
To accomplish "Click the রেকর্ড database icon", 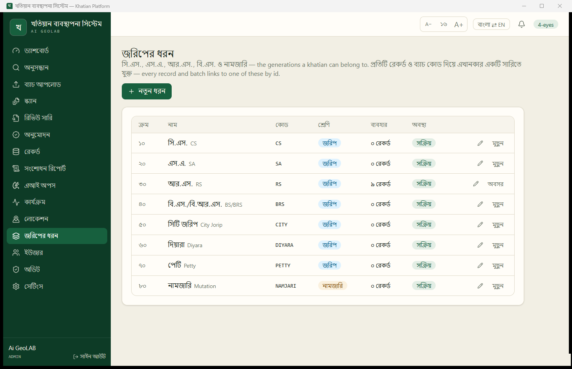I will tap(16, 152).
